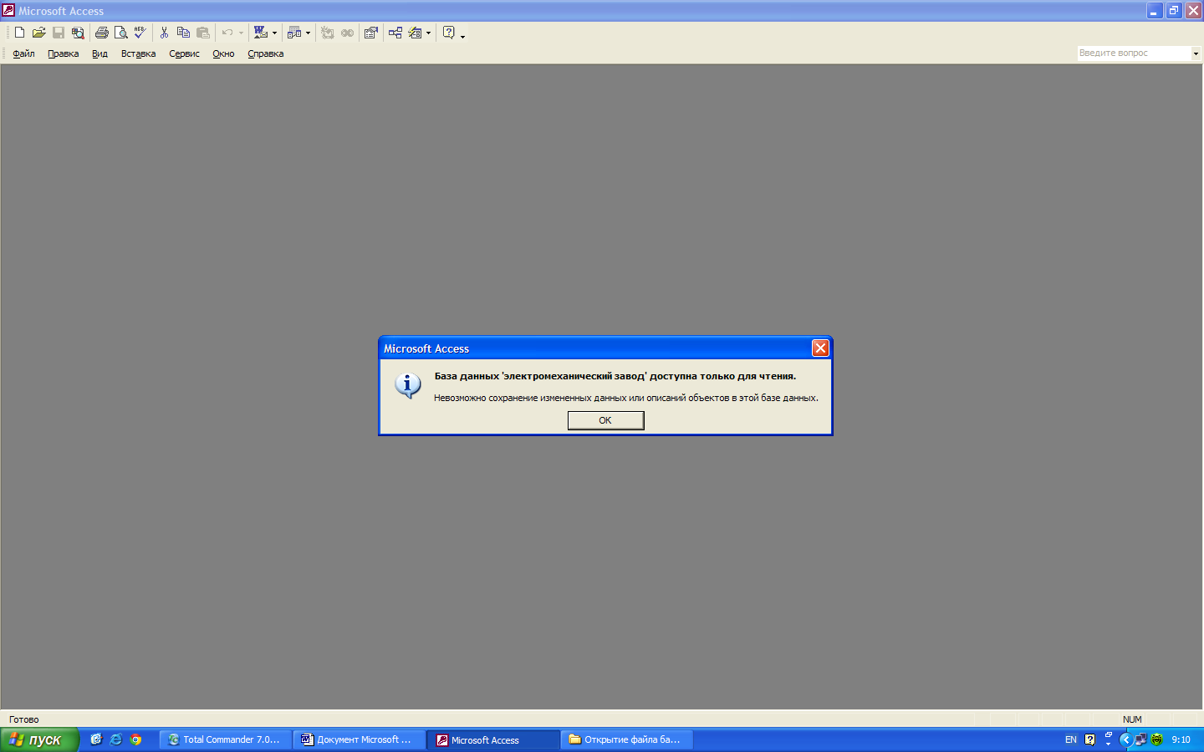1204x752 pixels.
Task: Switch to Документ Microsoft Word taskbar button
Action: point(359,739)
